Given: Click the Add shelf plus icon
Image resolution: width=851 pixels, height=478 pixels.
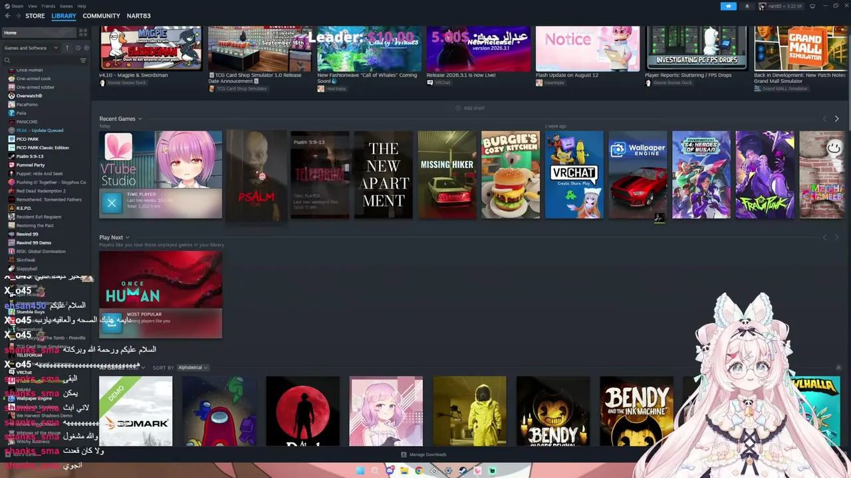Looking at the screenshot, I should click(x=458, y=108).
